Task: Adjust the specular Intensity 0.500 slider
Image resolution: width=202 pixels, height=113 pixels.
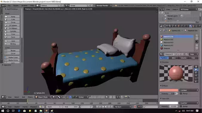Action: coord(169,106)
